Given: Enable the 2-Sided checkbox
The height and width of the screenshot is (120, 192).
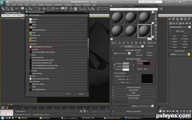Looking at the screenshot, I should 145,53.
